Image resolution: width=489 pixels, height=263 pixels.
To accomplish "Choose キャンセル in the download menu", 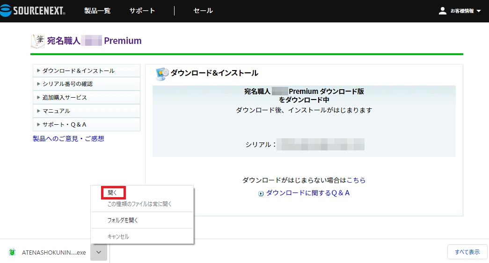I will coord(118,236).
